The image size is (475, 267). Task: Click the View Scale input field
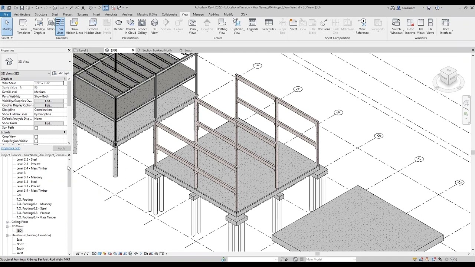click(x=49, y=83)
